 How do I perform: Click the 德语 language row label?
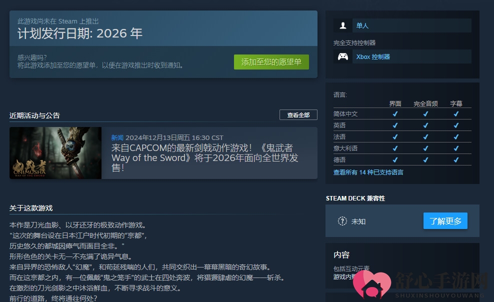(x=339, y=159)
